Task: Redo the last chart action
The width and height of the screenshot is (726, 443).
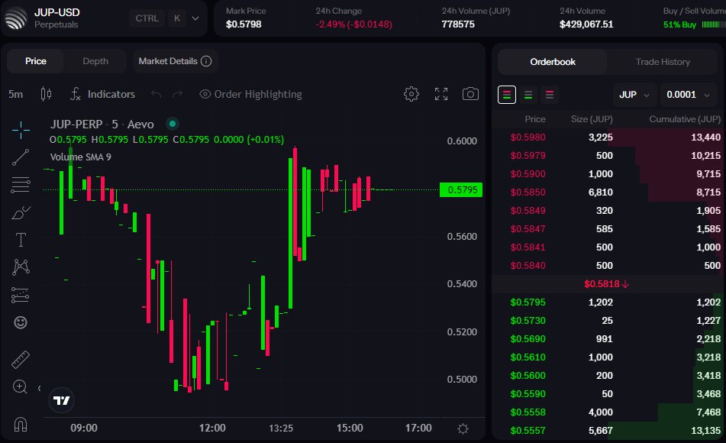Action: coord(177,94)
